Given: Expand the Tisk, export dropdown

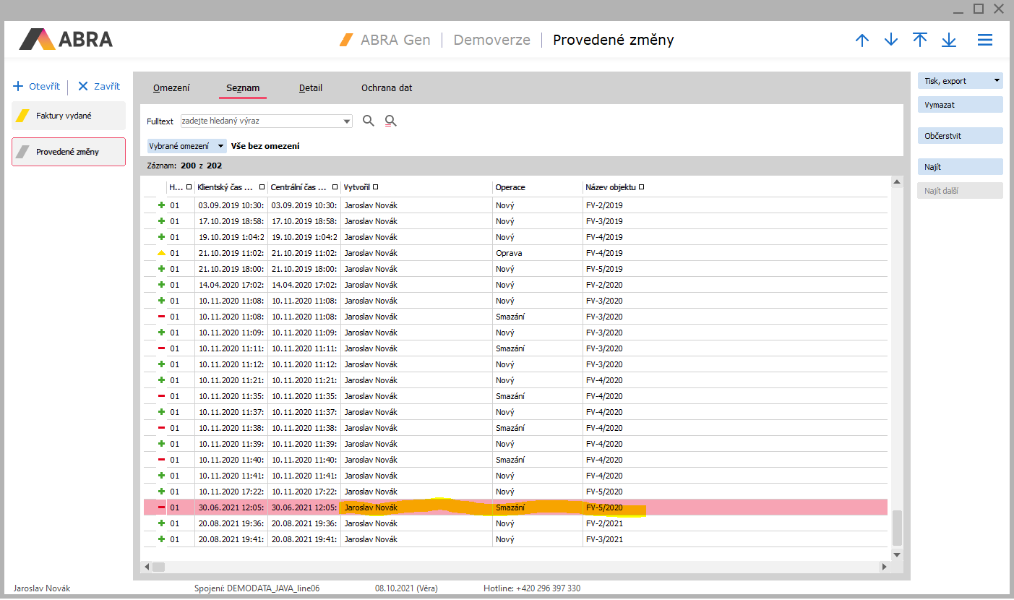Looking at the screenshot, I should (997, 81).
